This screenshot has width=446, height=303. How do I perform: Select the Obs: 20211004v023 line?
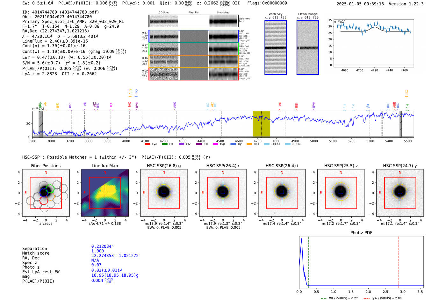(57, 17)
